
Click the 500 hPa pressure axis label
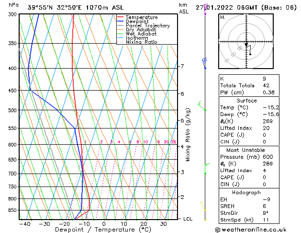point(12,110)
